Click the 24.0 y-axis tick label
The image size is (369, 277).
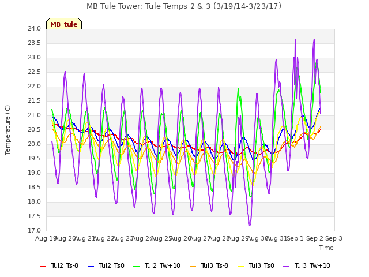35,28
